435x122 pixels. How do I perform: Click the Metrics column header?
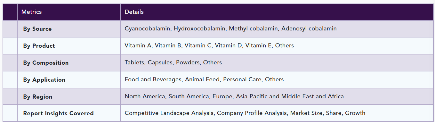[x=31, y=12]
